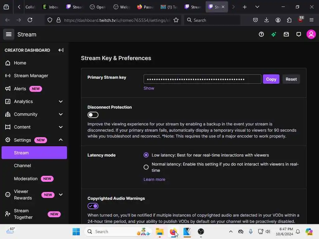Open the extension icon with badge 11

point(301,20)
